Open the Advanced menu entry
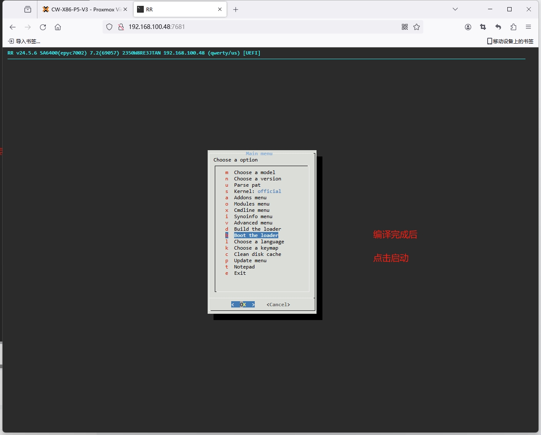This screenshot has height=435, width=541. coord(253,223)
